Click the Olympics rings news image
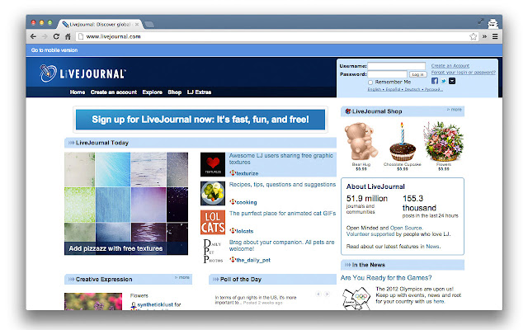The width and height of the screenshot is (528, 330). [x=356, y=298]
